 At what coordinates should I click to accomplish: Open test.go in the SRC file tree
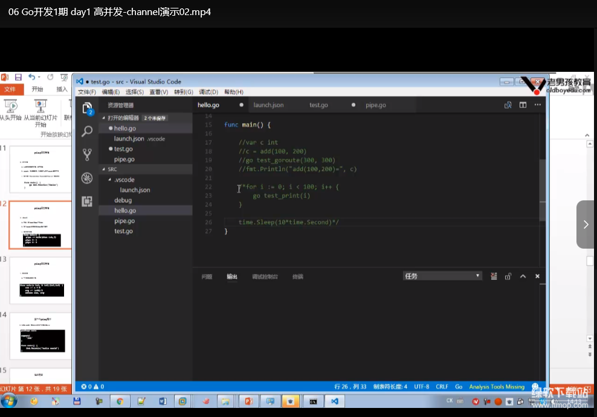coord(123,231)
